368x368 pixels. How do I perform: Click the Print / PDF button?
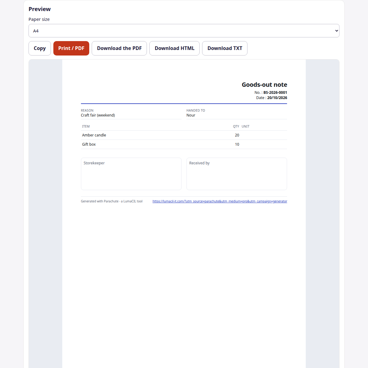(x=71, y=48)
